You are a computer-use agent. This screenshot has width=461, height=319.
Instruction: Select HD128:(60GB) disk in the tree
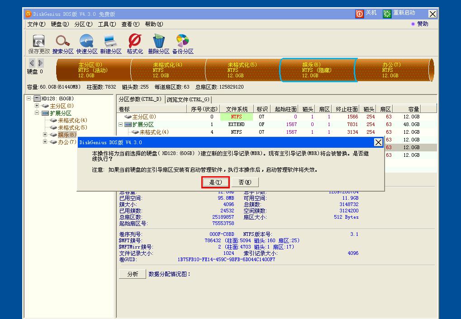click(57, 99)
